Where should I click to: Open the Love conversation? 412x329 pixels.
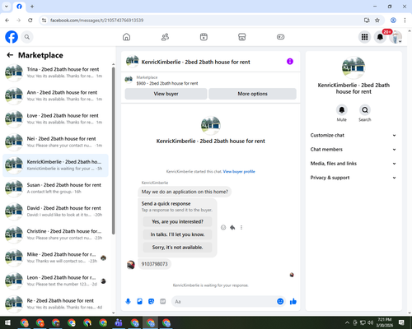click(x=55, y=118)
